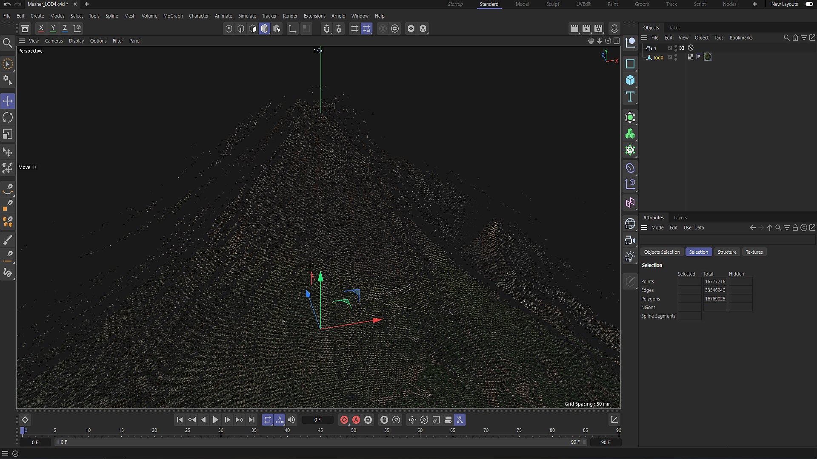This screenshot has height=459, width=817.
Task: Open the search magnifier in left toolbar
Action: (x=7, y=43)
